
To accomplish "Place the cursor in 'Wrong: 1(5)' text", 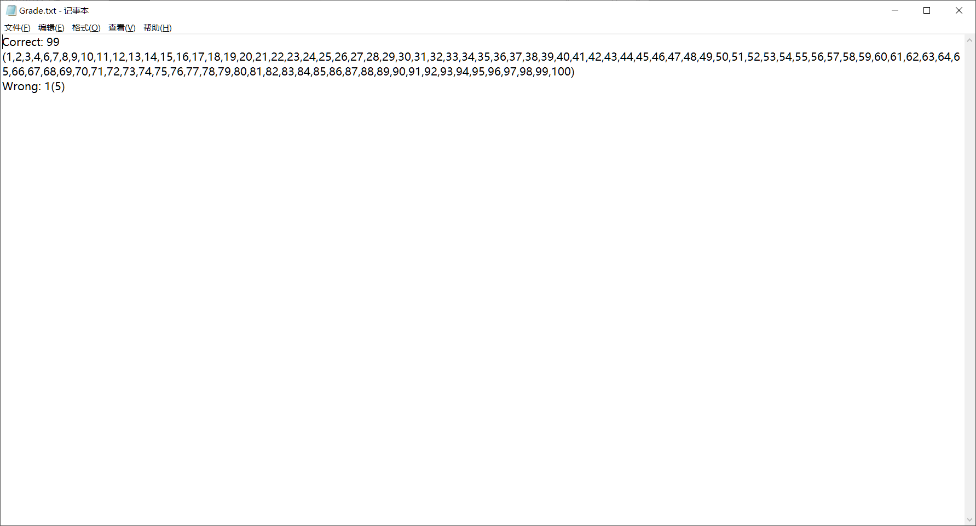I will tap(33, 86).
